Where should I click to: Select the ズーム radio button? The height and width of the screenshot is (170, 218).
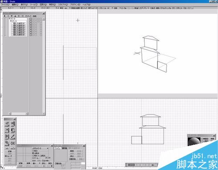(x=33, y=158)
